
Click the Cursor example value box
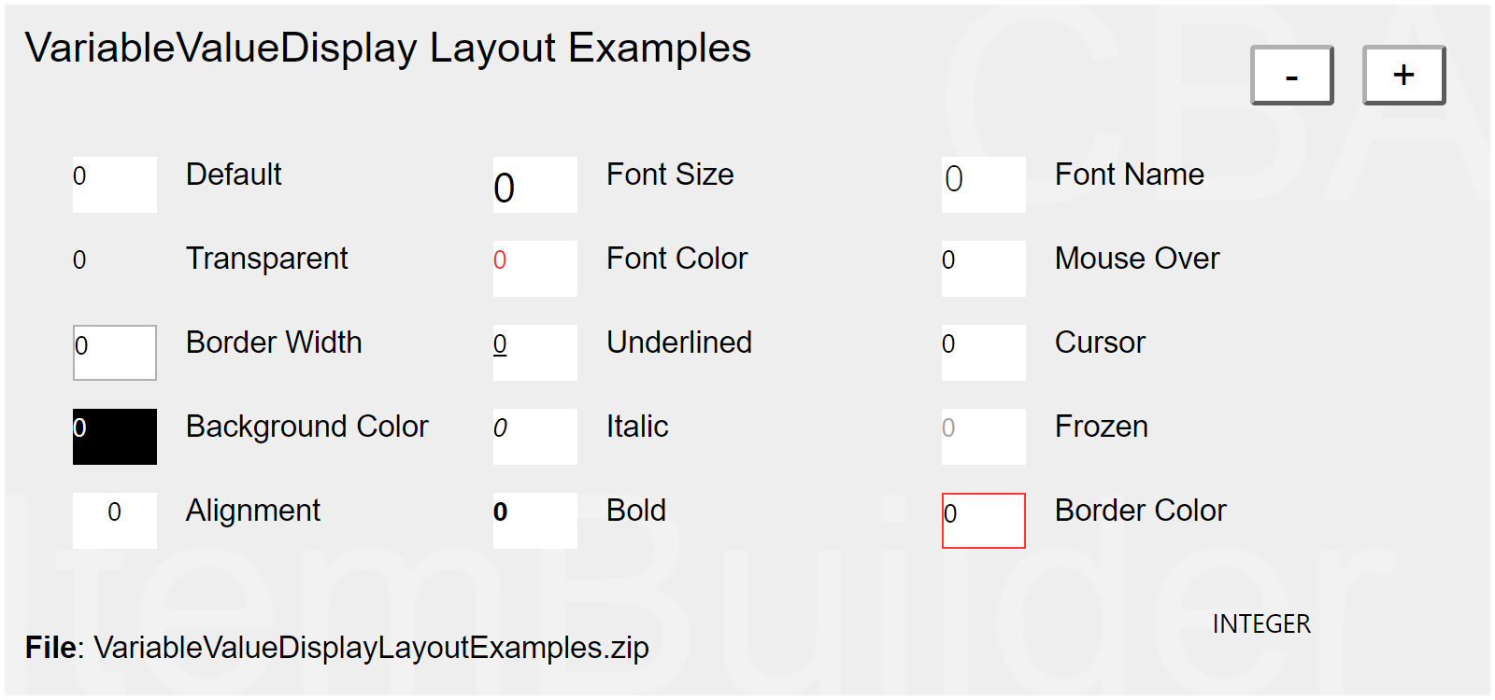pyautogui.click(x=983, y=352)
